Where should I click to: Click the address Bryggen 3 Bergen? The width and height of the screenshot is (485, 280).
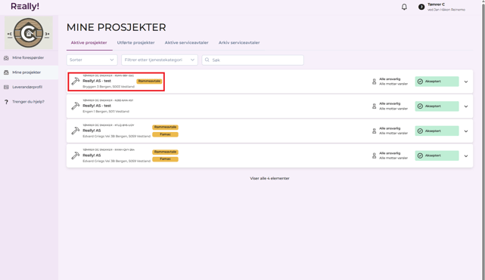coord(108,87)
